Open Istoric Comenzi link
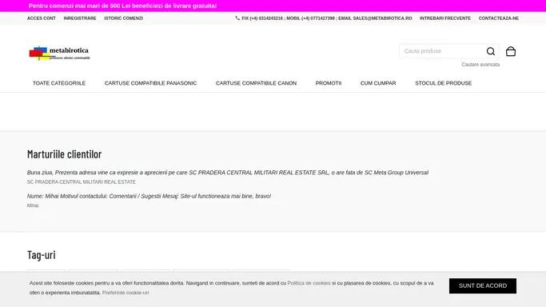Image resolution: width=546 pixels, height=307 pixels. pos(123,18)
